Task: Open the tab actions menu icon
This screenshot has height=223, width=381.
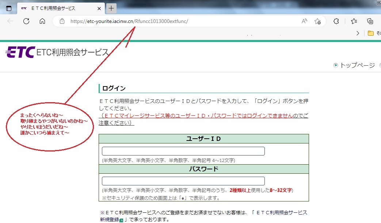Action: coord(9,8)
